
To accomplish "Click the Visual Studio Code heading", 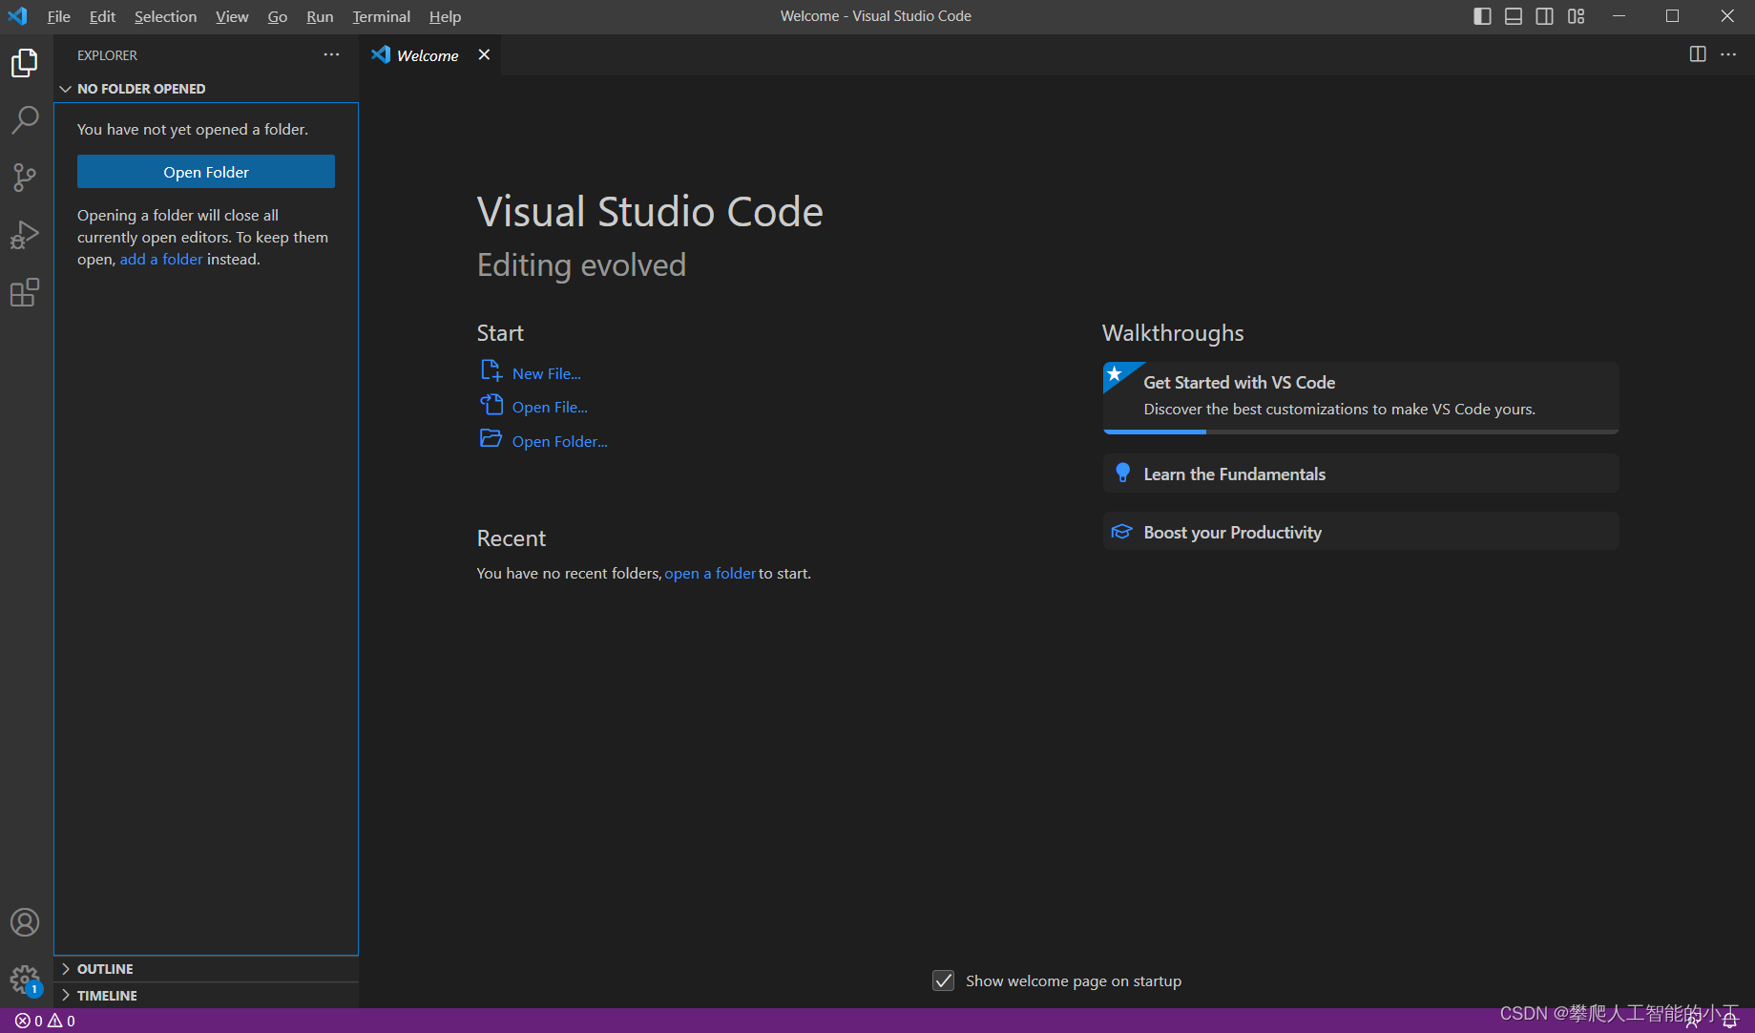I will coord(650,211).
